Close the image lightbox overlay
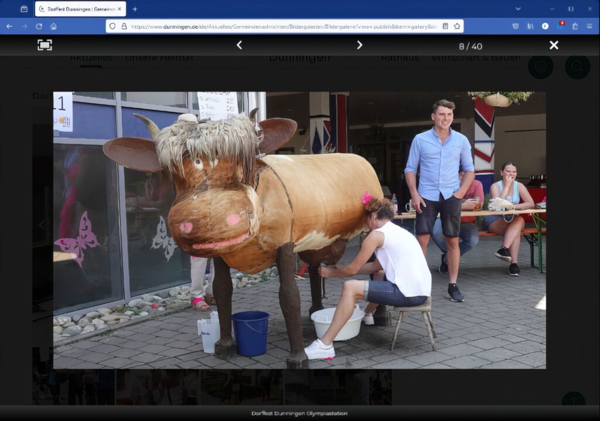The image size is (600, 421). (x=554, y=45)
